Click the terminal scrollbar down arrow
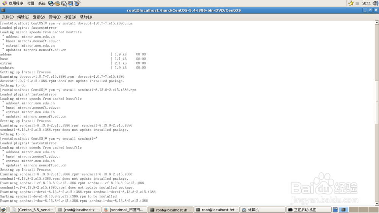Viewport: 379px width, 213px height. coord(377,204)
